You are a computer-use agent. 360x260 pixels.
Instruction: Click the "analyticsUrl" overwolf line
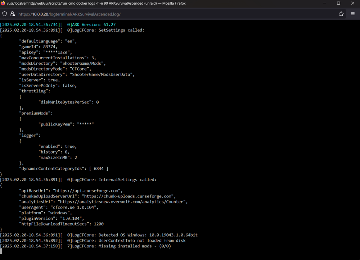tap(104, 202)
